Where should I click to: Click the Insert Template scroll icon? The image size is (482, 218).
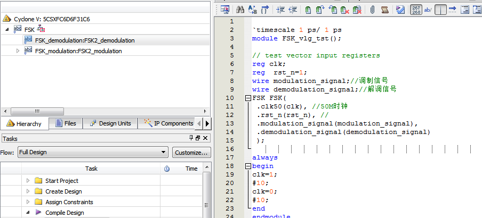(385, 10)
